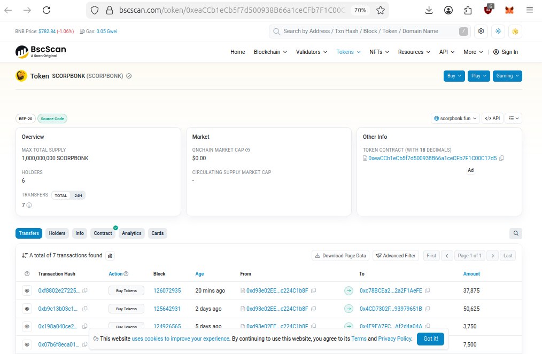Open the Firefox account profile icon
The height and width of the screenshot is (354, 542).
[448, 10]
